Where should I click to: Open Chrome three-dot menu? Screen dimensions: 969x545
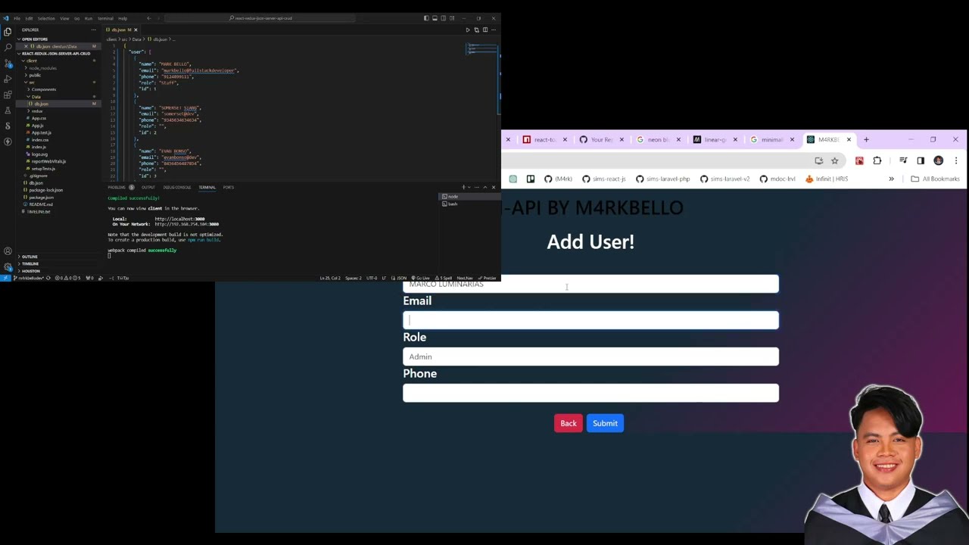(956, 160)
